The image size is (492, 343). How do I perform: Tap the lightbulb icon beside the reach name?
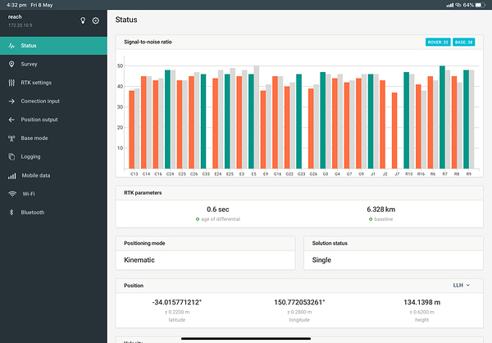pos(83,20)
